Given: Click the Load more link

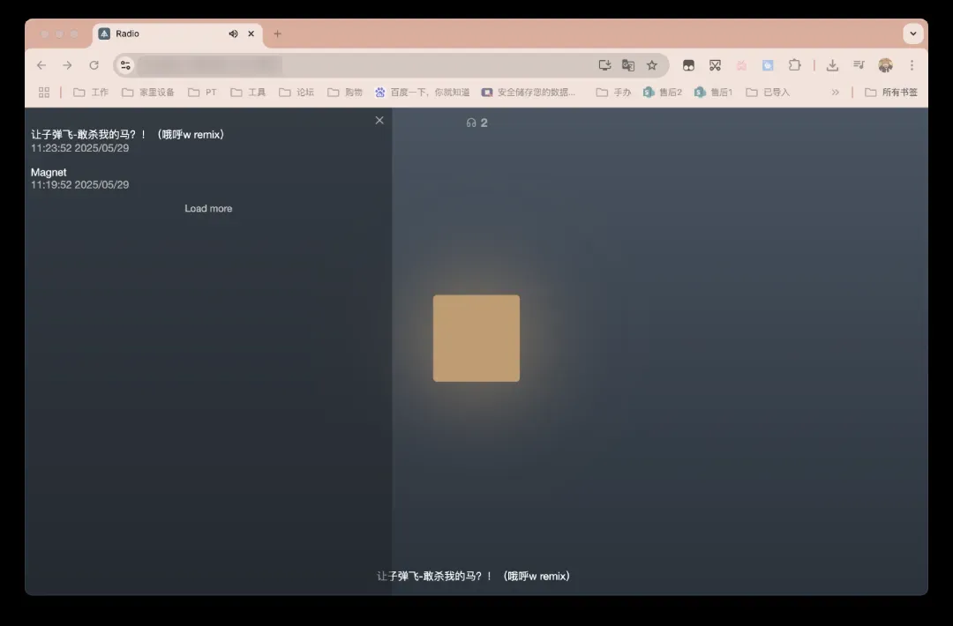Looking at the screenshot, I should [208, 208].
